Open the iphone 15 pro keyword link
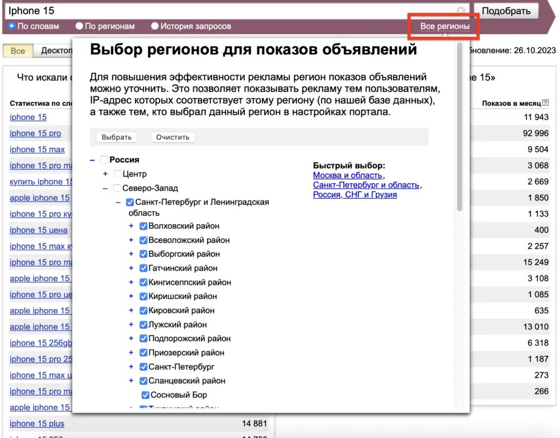The height and width of the screenshot is (438, 560). (x=35, y=133)
